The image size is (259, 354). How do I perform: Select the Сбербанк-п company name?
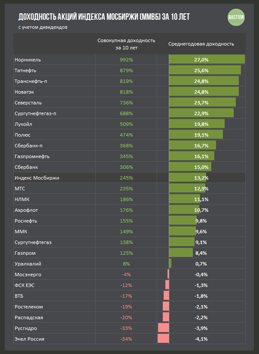point(28,146)
